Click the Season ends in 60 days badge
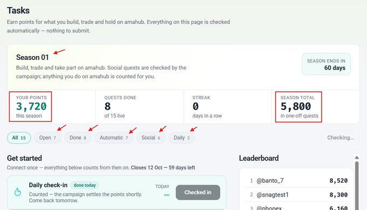367x210 pixels. (326, 64)
